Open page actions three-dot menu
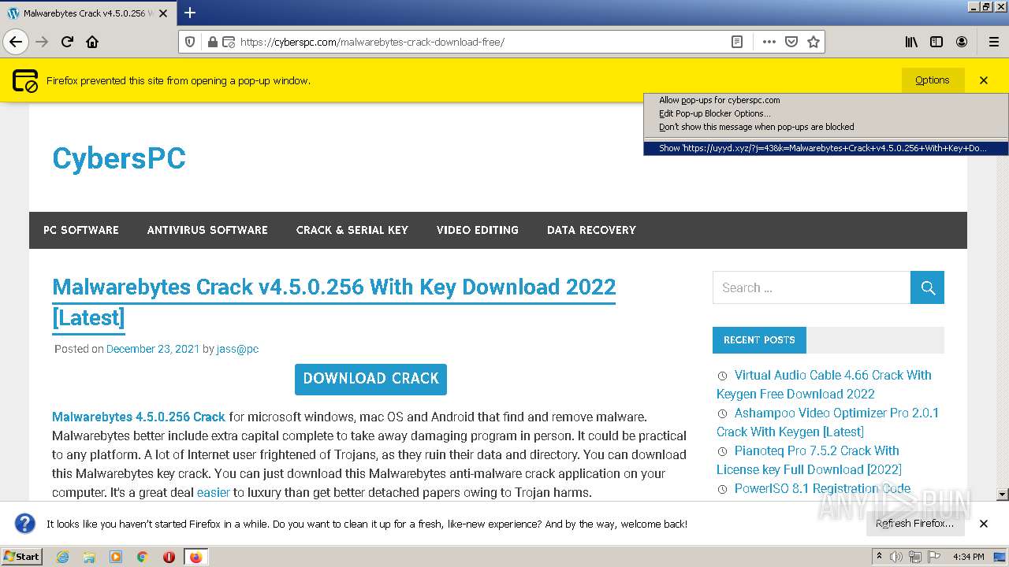 coord(769,42)
